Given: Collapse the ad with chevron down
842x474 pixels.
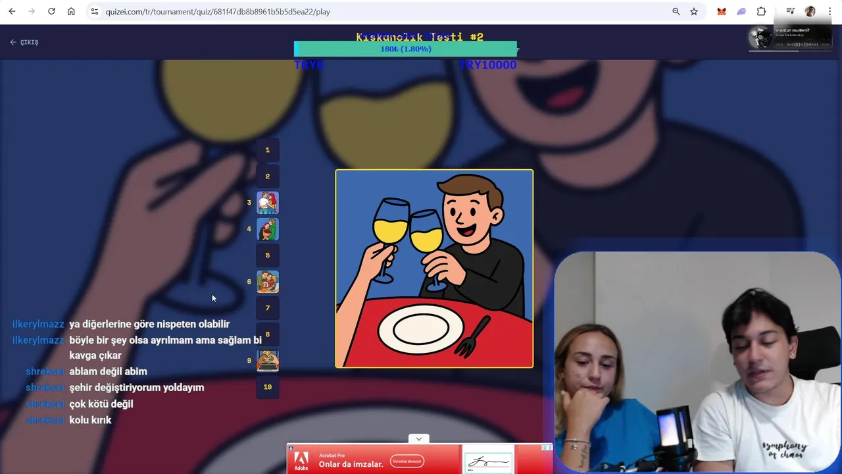Looking at the screenshot, I should click(x=418, y=438).
